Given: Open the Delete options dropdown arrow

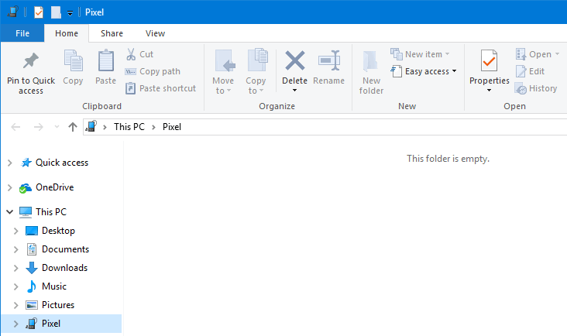Looking at the screenshot, I should [x=294, y=91].
